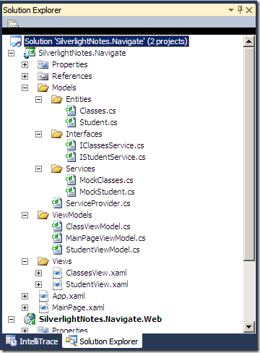Select the Student.cs file name
The height and width of the screenshot is (353, 260).
point(98,122)
